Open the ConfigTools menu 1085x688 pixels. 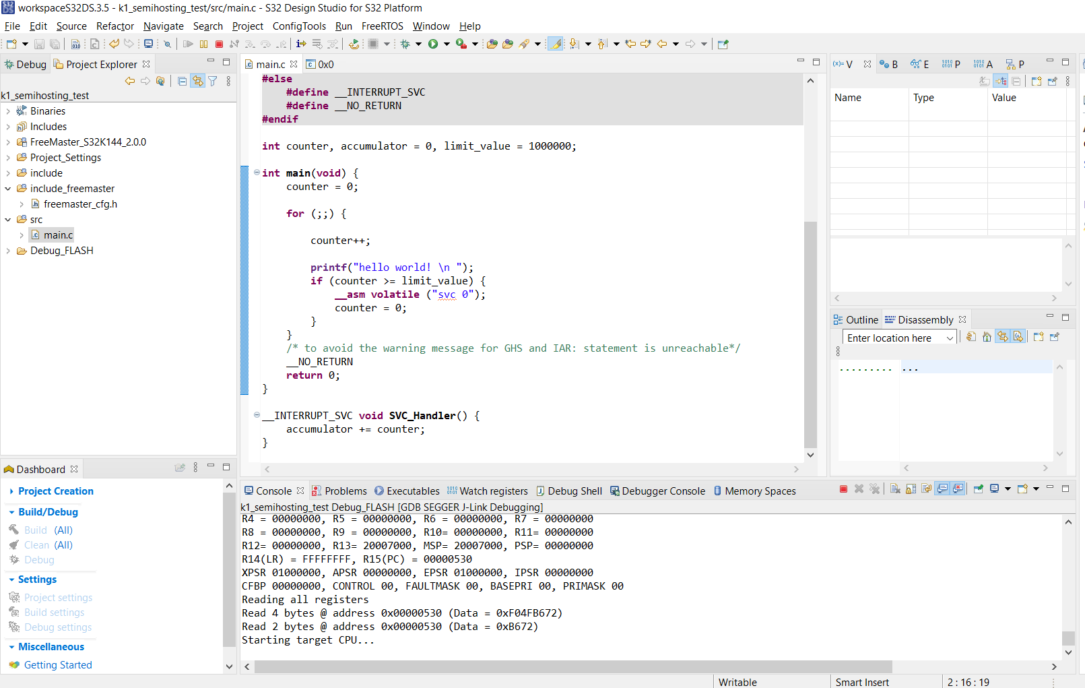pyautogui.click(x=299, y=26)
